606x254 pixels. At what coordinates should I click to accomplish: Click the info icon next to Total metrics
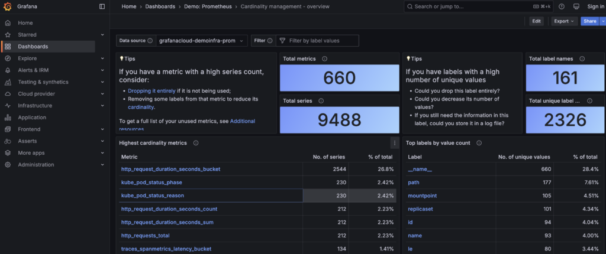325,59
